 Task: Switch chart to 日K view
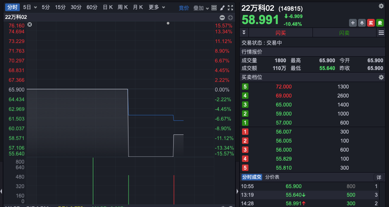click(108, 7)
